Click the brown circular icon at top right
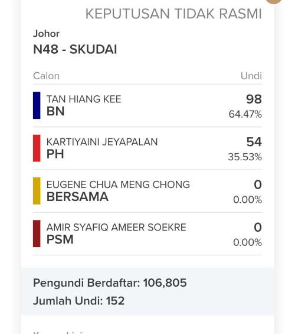 point(274,1)
